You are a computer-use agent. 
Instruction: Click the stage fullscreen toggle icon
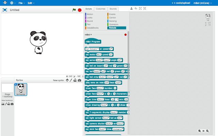5,10
